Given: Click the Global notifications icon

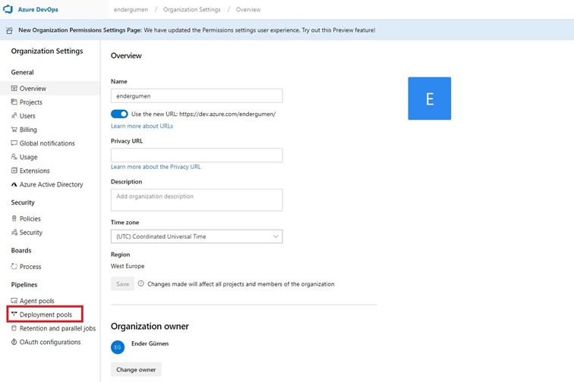Looking at the screenshot, I should [14, 143].
